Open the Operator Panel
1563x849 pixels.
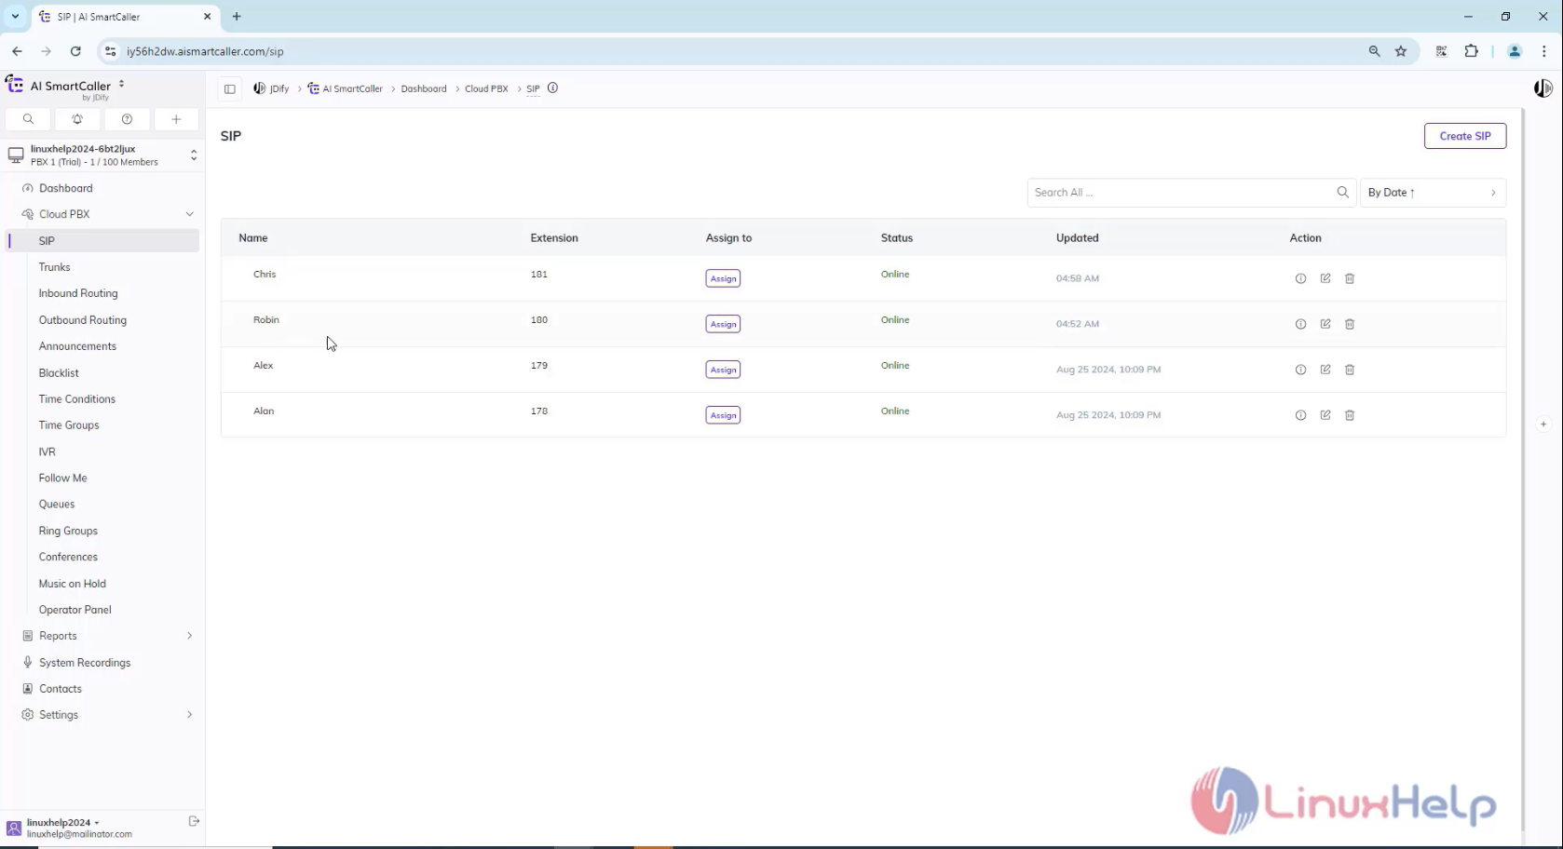pyautogui.click(x=75, y=610)
